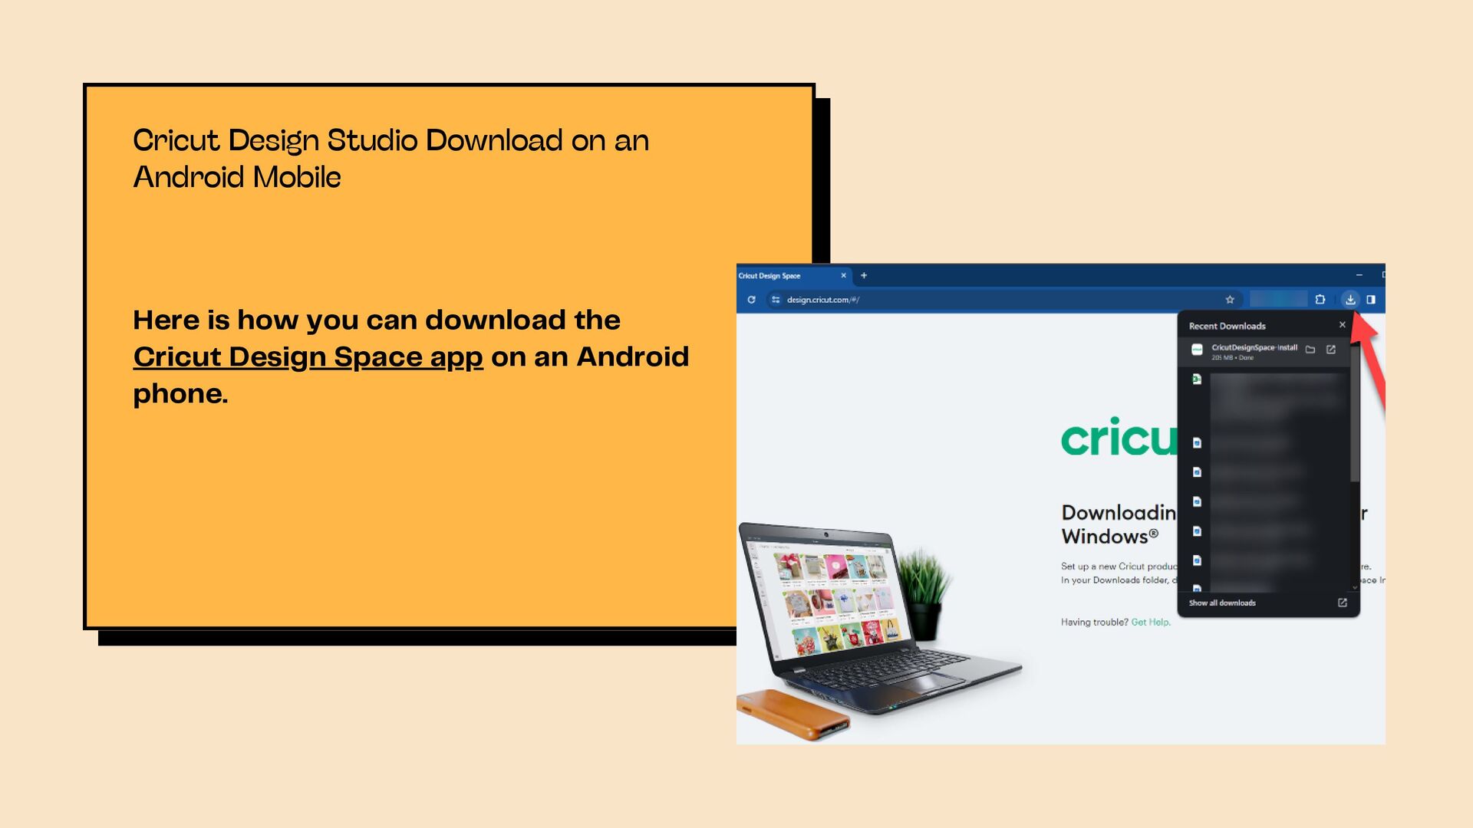Toggle the browser side panel icon
1473x828 pixels.
coord(1371,300)
